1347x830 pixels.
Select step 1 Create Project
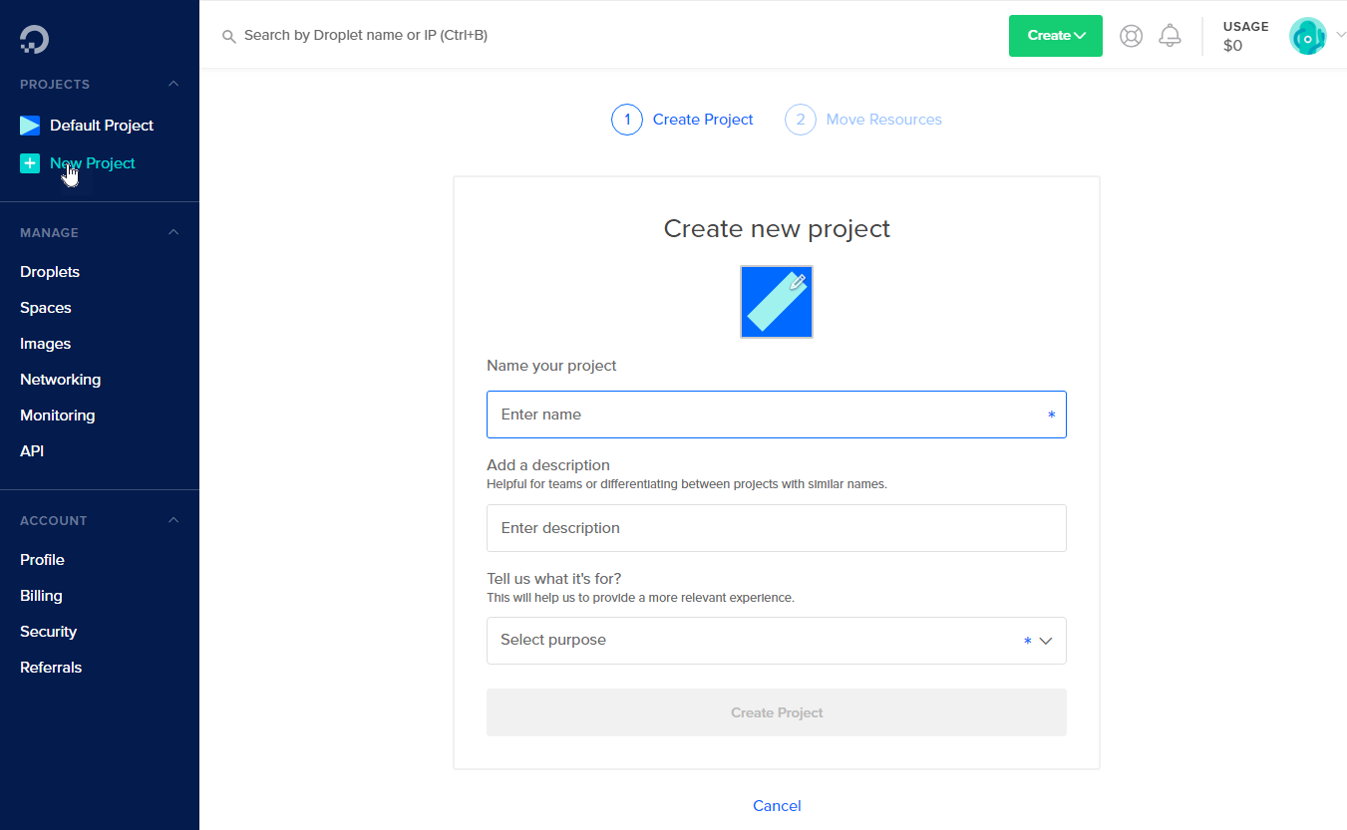point(682,119)
